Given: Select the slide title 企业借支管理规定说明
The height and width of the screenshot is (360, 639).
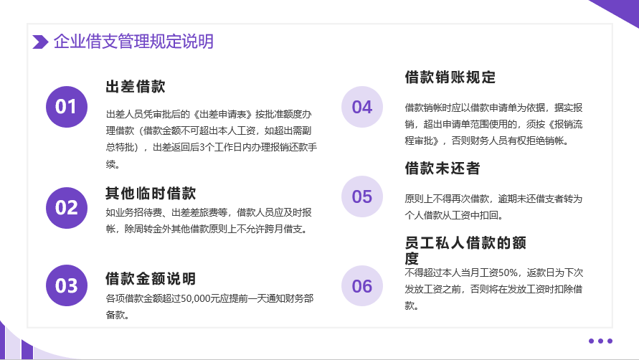Looking at the screenshot, I should pyautogui.click(x=133, y=42).
